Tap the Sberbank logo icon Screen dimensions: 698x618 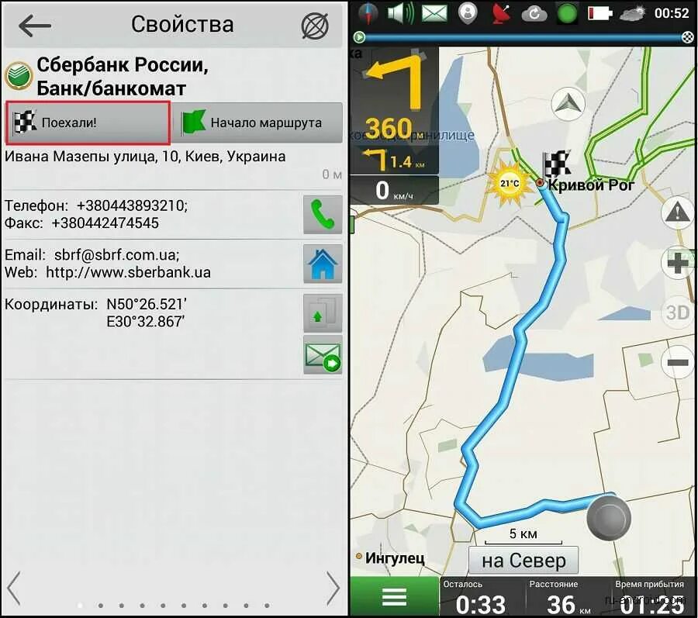pos(19,76)
